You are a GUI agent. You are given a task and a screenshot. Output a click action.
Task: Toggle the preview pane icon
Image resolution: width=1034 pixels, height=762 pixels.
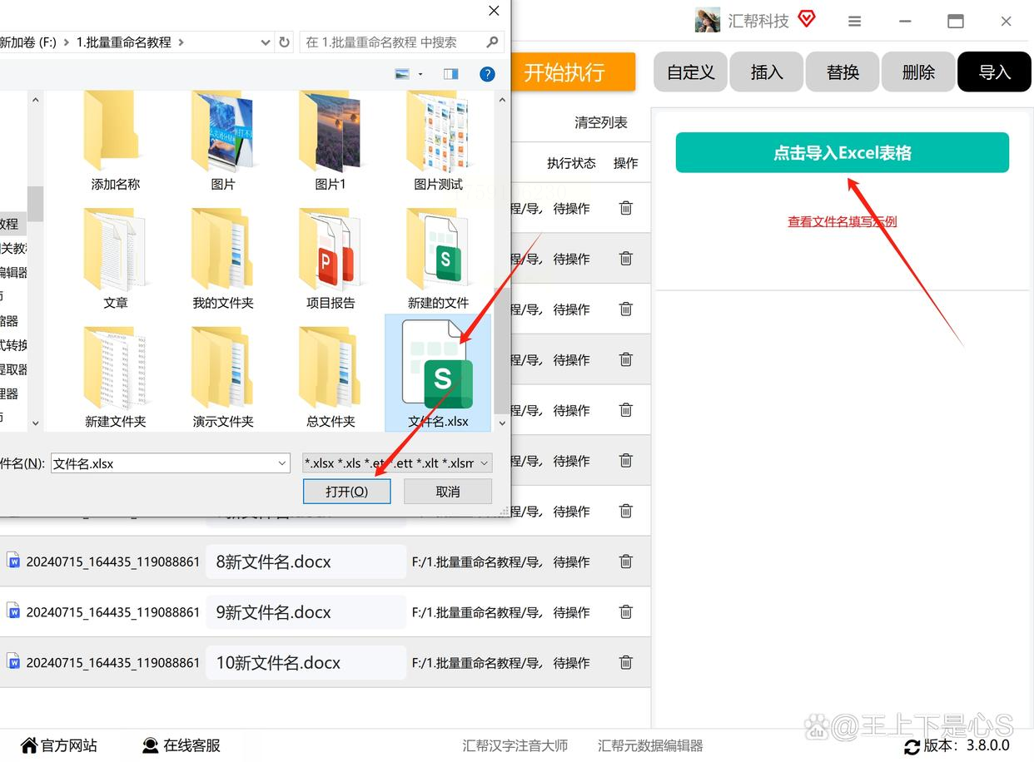coord(450,74)
